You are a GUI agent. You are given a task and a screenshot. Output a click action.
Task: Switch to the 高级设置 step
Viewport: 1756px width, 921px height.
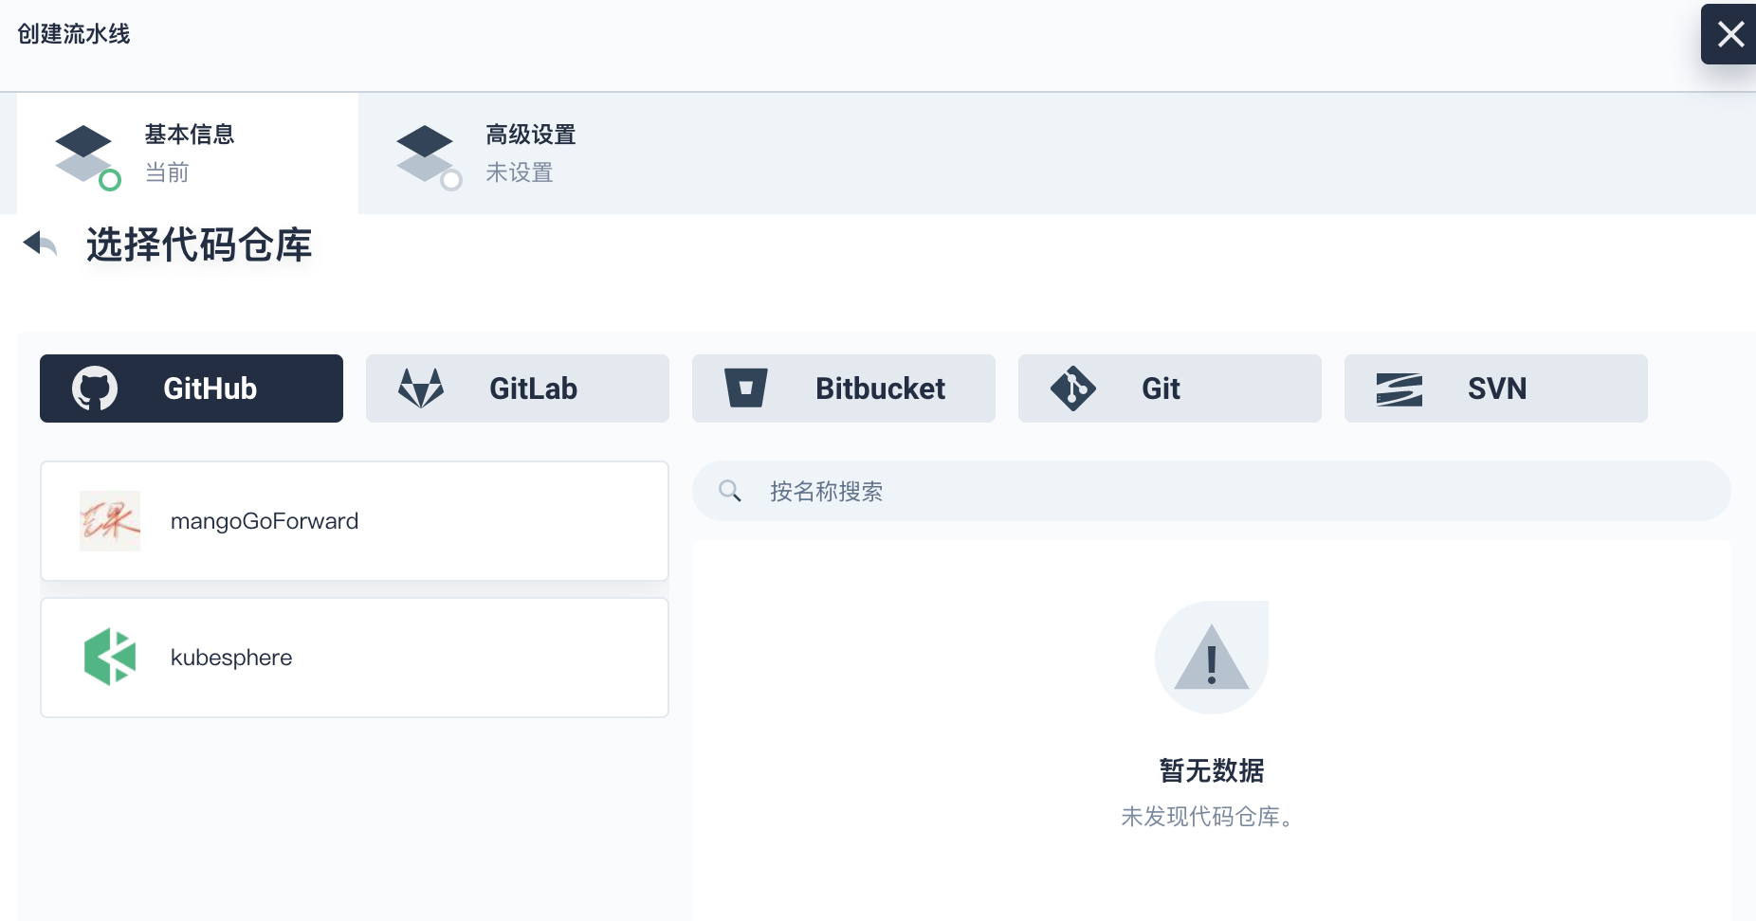point(529,153)
